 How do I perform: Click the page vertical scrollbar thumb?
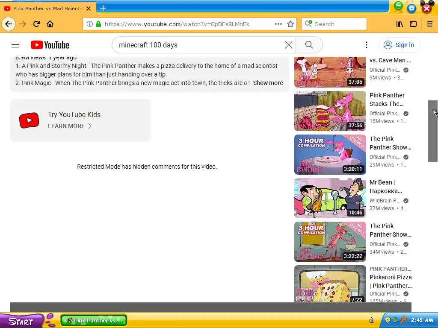[x=433, y=131]
